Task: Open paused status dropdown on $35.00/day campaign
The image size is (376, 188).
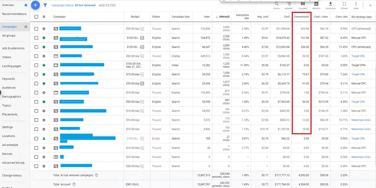Action: [44, 28]
